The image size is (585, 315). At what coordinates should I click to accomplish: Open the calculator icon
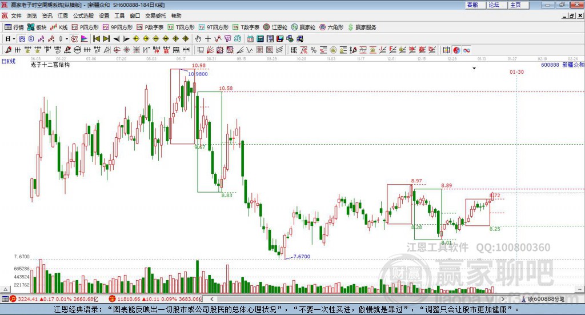(260, 39)
